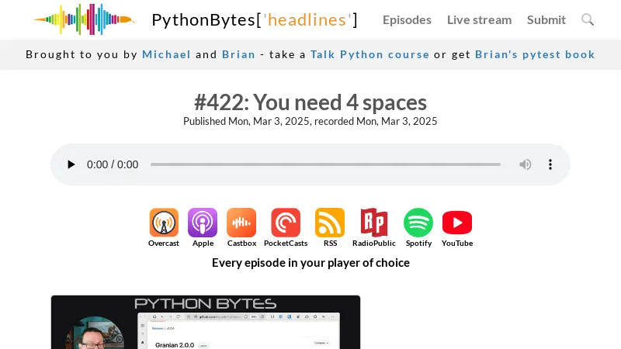621x349 pixels.
Task: Click the Python Bytes episode video thumbnail
Action: [x=206, y=322]
